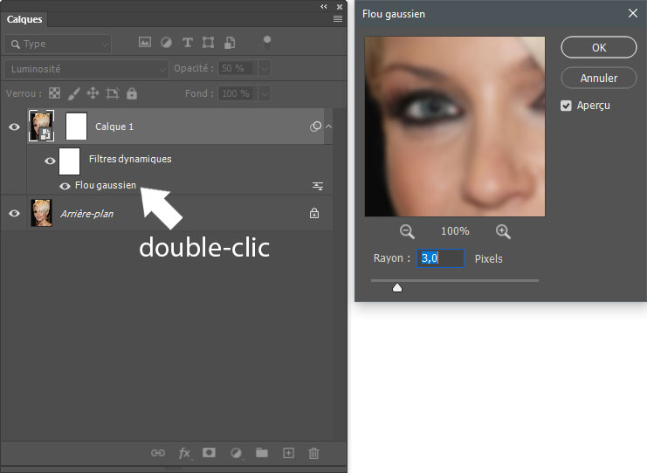
Task: Click the adjustment layer filter icon
Action: click(166, 43)
